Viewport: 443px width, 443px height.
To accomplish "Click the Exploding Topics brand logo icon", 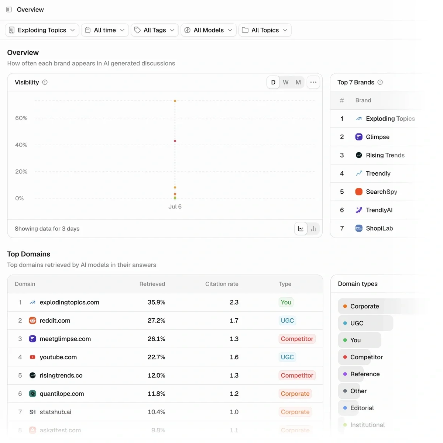I will (359, 119).
